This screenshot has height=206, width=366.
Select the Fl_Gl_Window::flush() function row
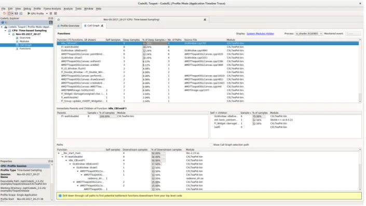[x=208, y=68]
